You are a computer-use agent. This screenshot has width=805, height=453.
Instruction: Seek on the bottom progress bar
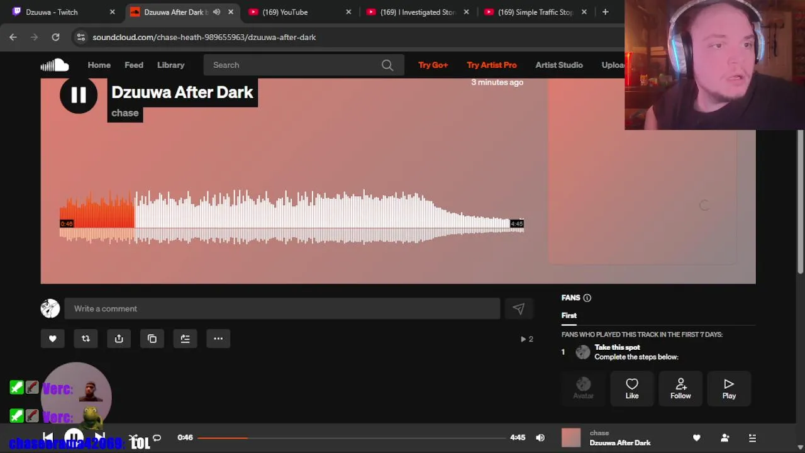(x=352, y=438)
